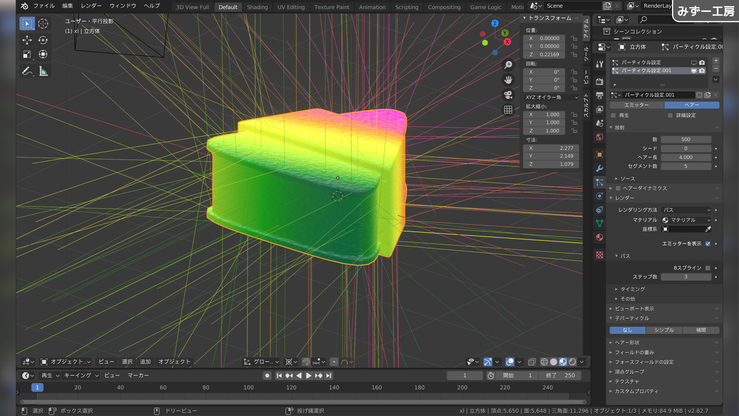This screenshot has width=739, height=416.
Task: Select the Rotate tool
Action: click(x=43, y=40)
